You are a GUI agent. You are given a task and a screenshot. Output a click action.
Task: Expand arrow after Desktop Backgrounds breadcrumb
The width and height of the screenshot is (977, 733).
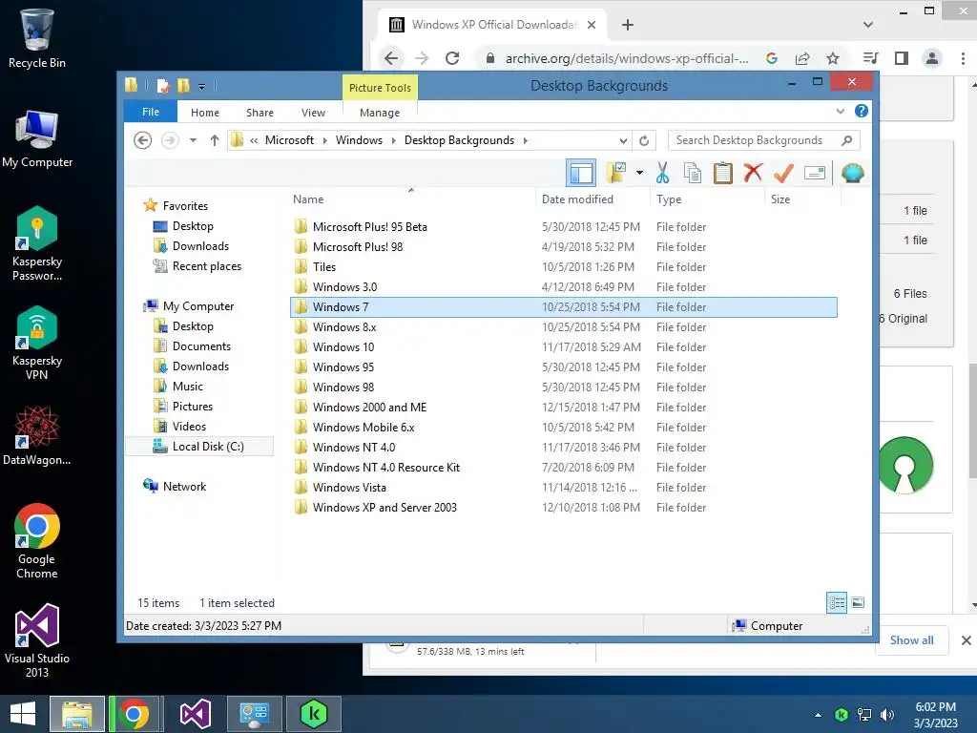526,140
